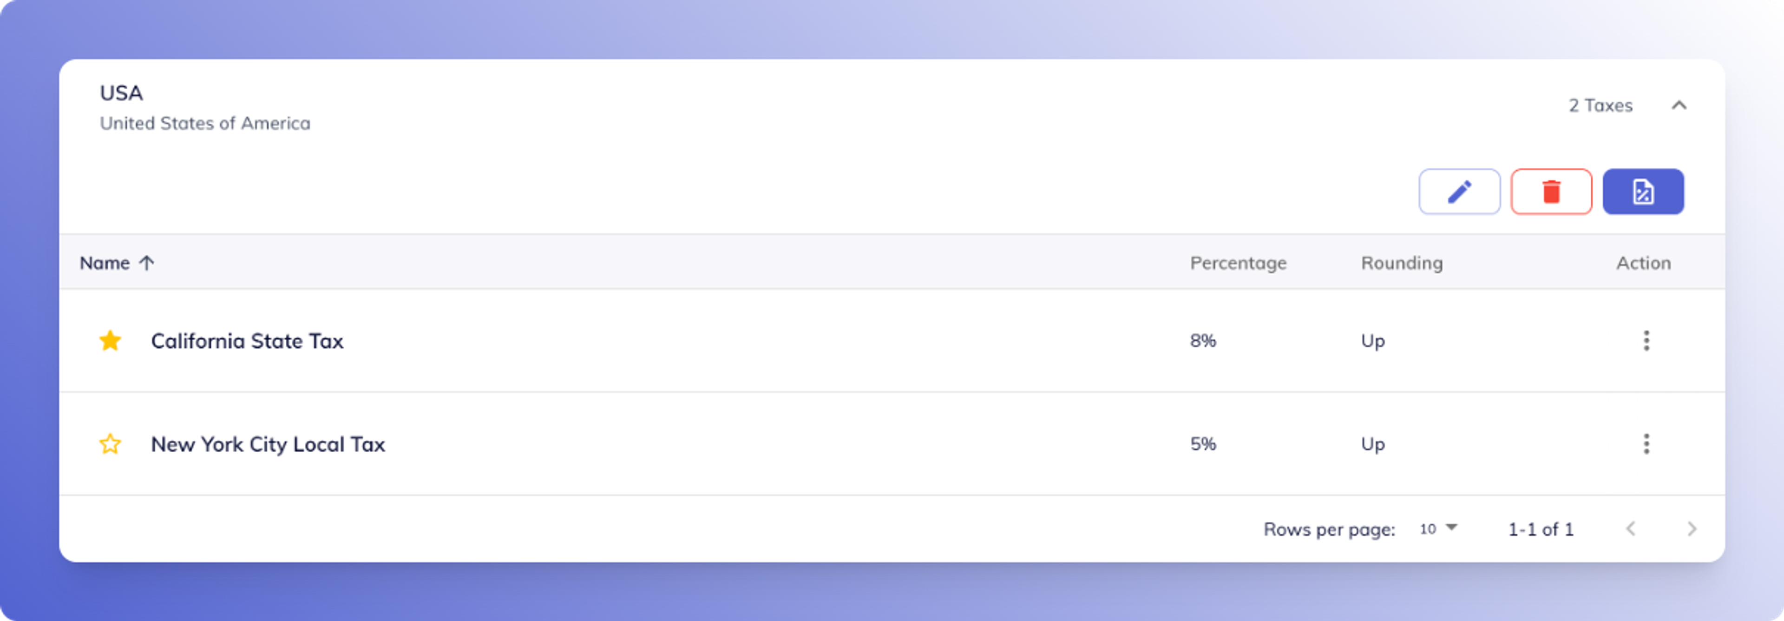Mark New York City Local Tax star
The width and height of the screenshot is (1784, 621).
click(110, 443)
